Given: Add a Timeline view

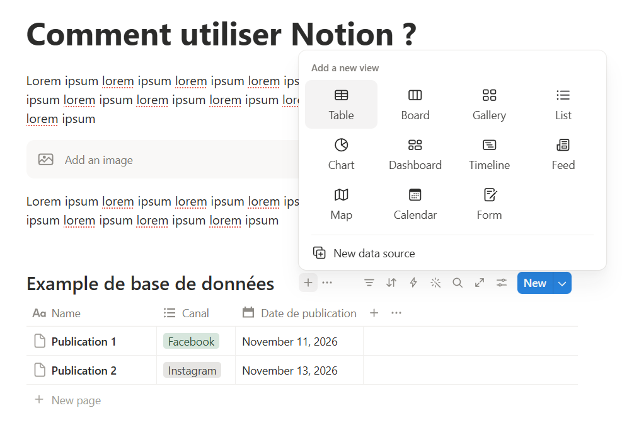Looking at the screenshot, I should click(489, 155).
